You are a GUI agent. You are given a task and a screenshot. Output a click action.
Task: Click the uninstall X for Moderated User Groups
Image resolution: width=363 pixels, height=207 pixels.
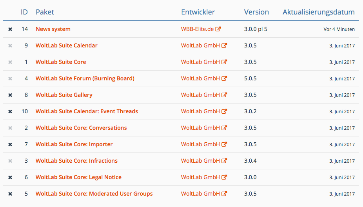coord(10,194)
